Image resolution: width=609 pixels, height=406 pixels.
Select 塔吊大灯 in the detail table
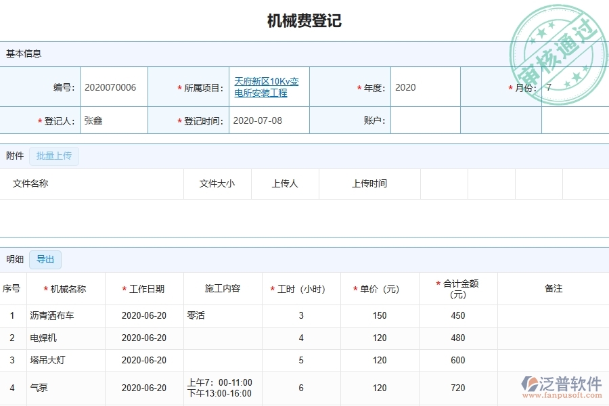pyautogui.click(x=48, y=360)
